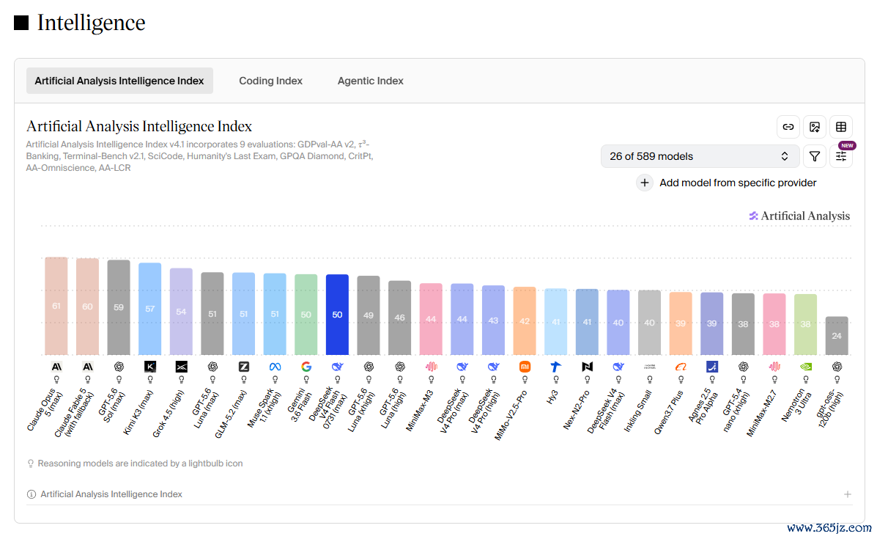Click the GLM-5.2 (max) bar showing 51
Screen dimensions: 877x539
pyautogui.click(x=244, y=314)
